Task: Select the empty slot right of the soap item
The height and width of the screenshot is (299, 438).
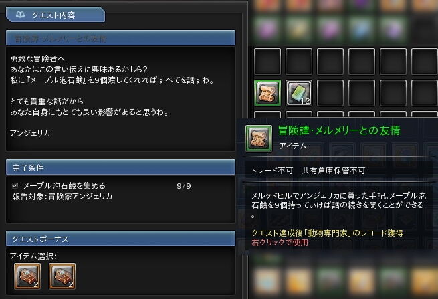Action: (x=330, y=93)
